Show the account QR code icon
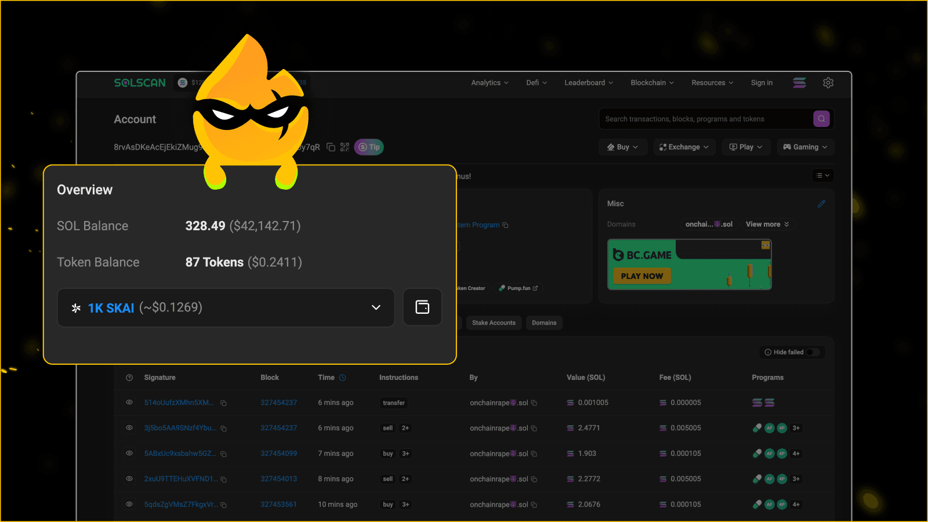The height and width of the screenshot is (522, 928). [345, 147]
